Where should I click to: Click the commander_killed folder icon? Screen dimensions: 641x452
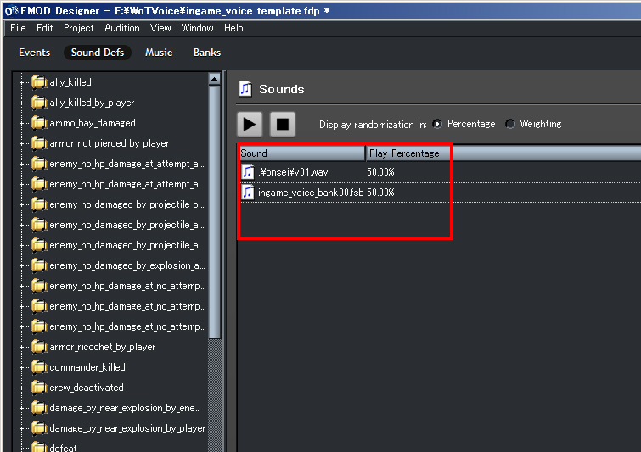pos(40,367)
